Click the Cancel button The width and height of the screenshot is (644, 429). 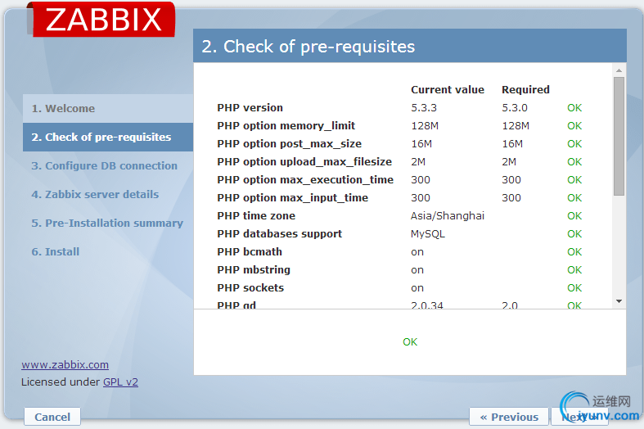click(x=52, y=417)
